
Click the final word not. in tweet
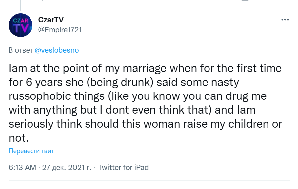(x=17, y=138)
